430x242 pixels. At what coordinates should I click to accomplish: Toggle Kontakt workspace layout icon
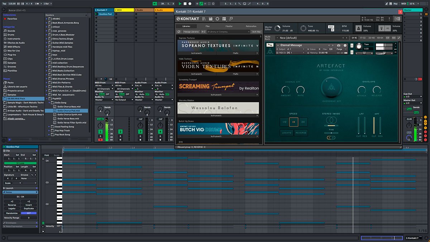tap(224, 19)
